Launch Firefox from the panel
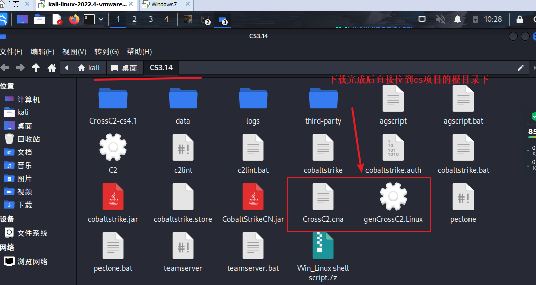536x285 pixels. 74,19
